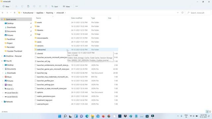Refresh the folder view

click(183, 13)
